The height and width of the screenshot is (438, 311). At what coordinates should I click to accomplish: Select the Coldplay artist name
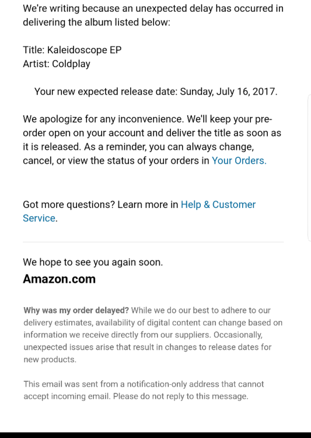pyautogui.click(x=71, y=64)
